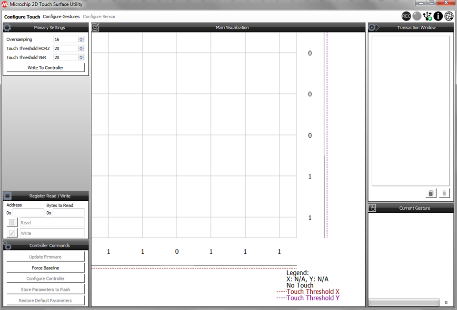This screenshot has height=310, width=457.
Task: Click the edit icon on Main Visualization header
Action: (x=95, y=27)
